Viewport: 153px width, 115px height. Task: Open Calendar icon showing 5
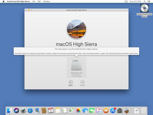point(51,111)
